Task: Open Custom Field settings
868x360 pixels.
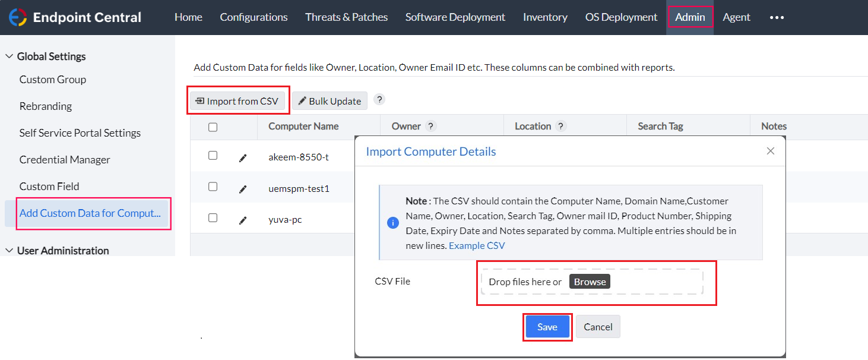Action: click(x=49, y=187)
